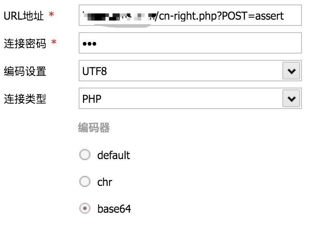
Task: Click the red asterisk next to URL地址
Action: 52,16
